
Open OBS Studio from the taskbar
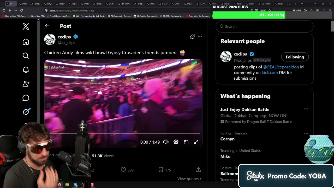83,185
